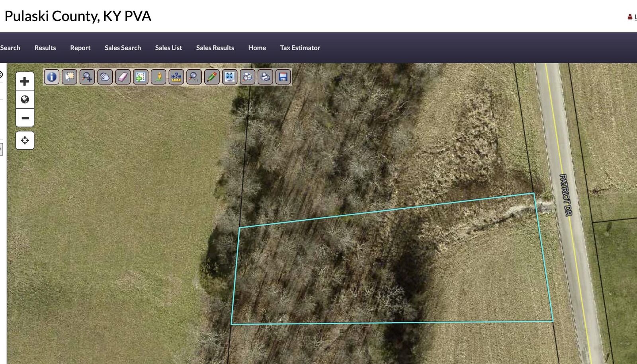Open the Report menu item
Image resolution: width=637 pixels, height=364 pixels.
[80, 48]
